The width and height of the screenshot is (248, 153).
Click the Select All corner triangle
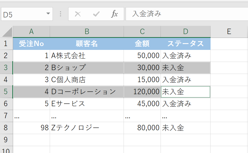pyautogui.click(x=7, y=32)
